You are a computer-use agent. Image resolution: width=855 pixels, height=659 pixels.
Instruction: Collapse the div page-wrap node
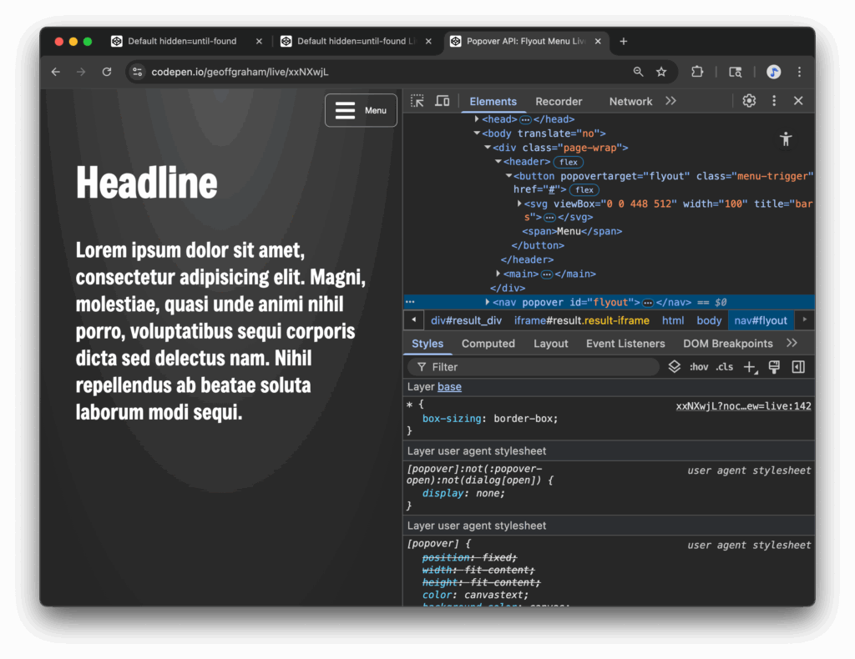(488, 147)
